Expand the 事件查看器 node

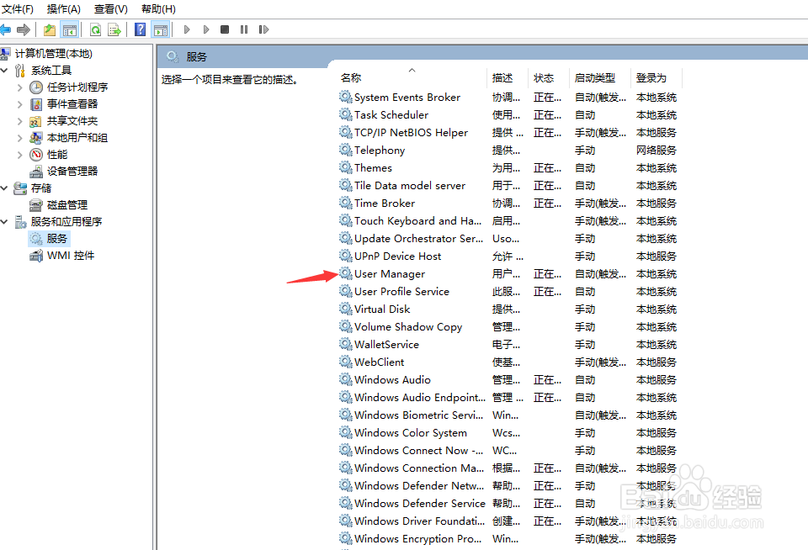click(19, 104)
